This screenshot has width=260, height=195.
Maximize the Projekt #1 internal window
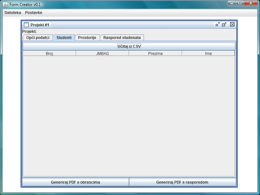pyautogui.click(x=224, y=24)
